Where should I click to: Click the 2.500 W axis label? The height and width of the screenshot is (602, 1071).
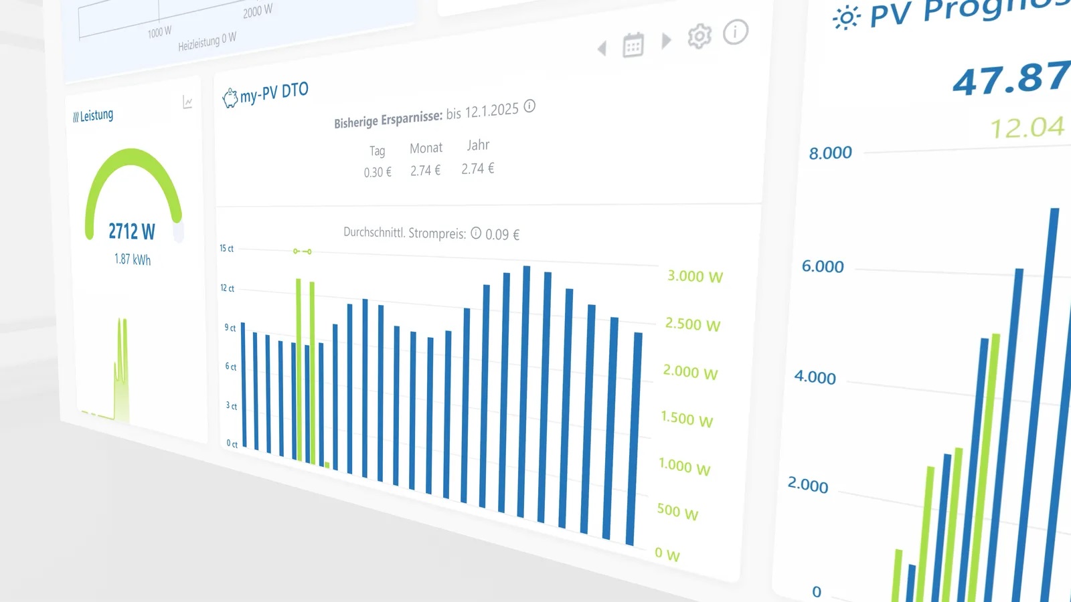click(x=692, y=324)
